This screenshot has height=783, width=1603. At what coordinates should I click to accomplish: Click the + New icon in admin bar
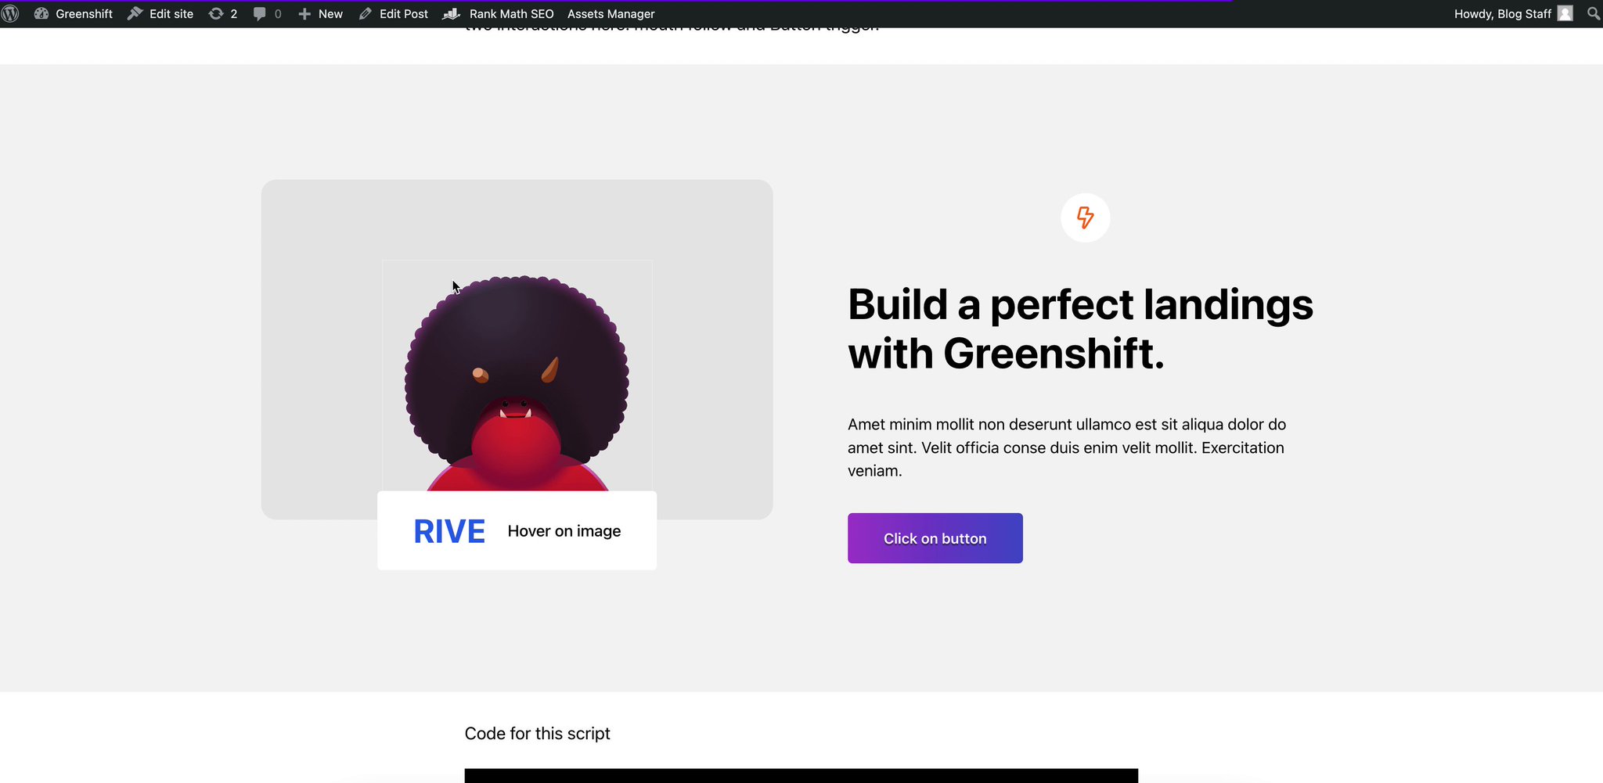[306, 13]
